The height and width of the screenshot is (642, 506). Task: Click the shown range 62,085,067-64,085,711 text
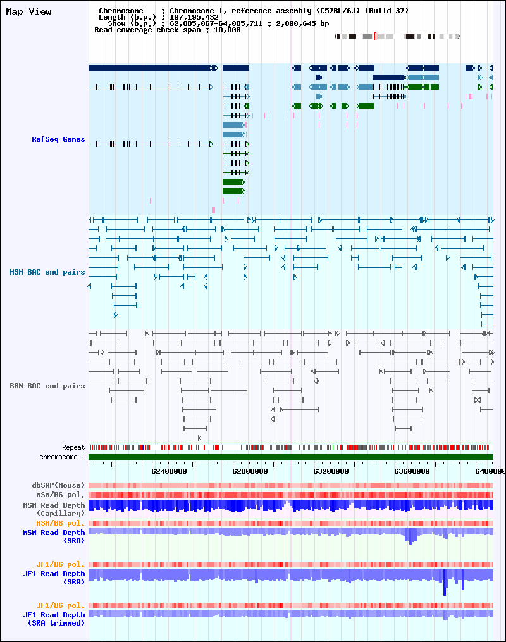pos(216,23)
